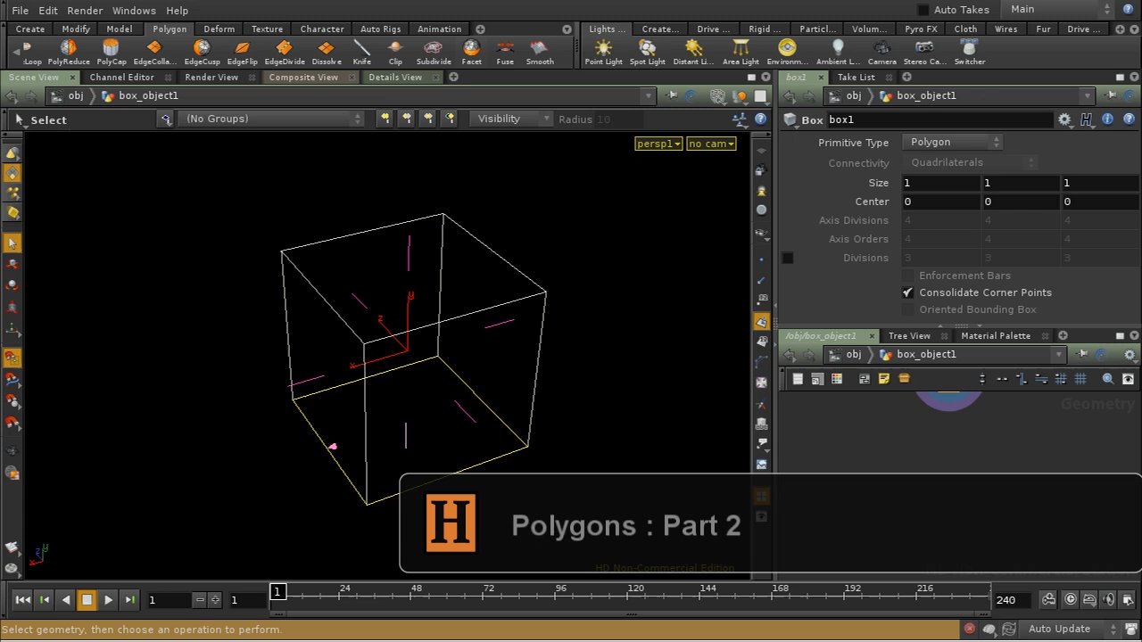
Task: Open the Windows menu
Action: (x=134, y=11)
